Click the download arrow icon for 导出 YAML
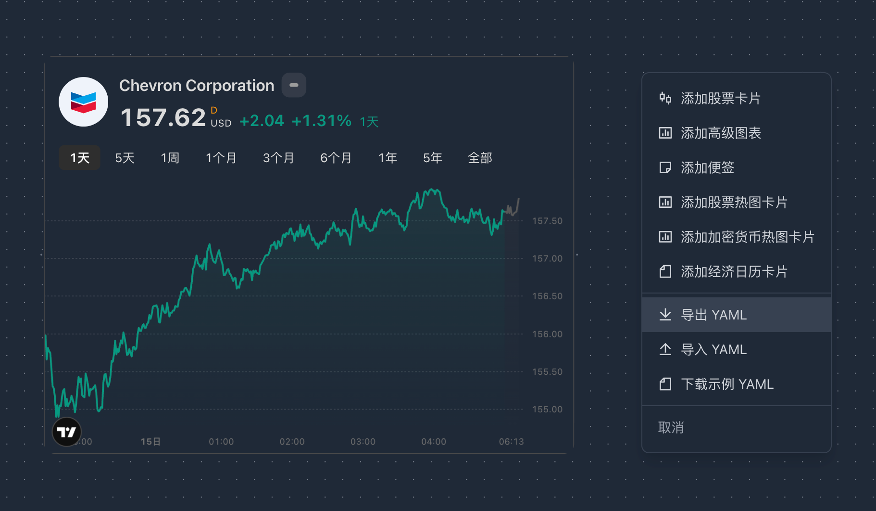Viewport: 876px width, 511px height. click(x=665, y=315)
